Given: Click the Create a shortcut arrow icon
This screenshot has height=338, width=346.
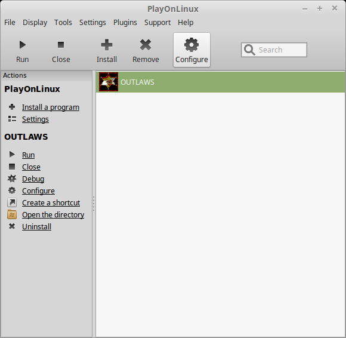Looking at the screenshot, I should tap(12, 202).
